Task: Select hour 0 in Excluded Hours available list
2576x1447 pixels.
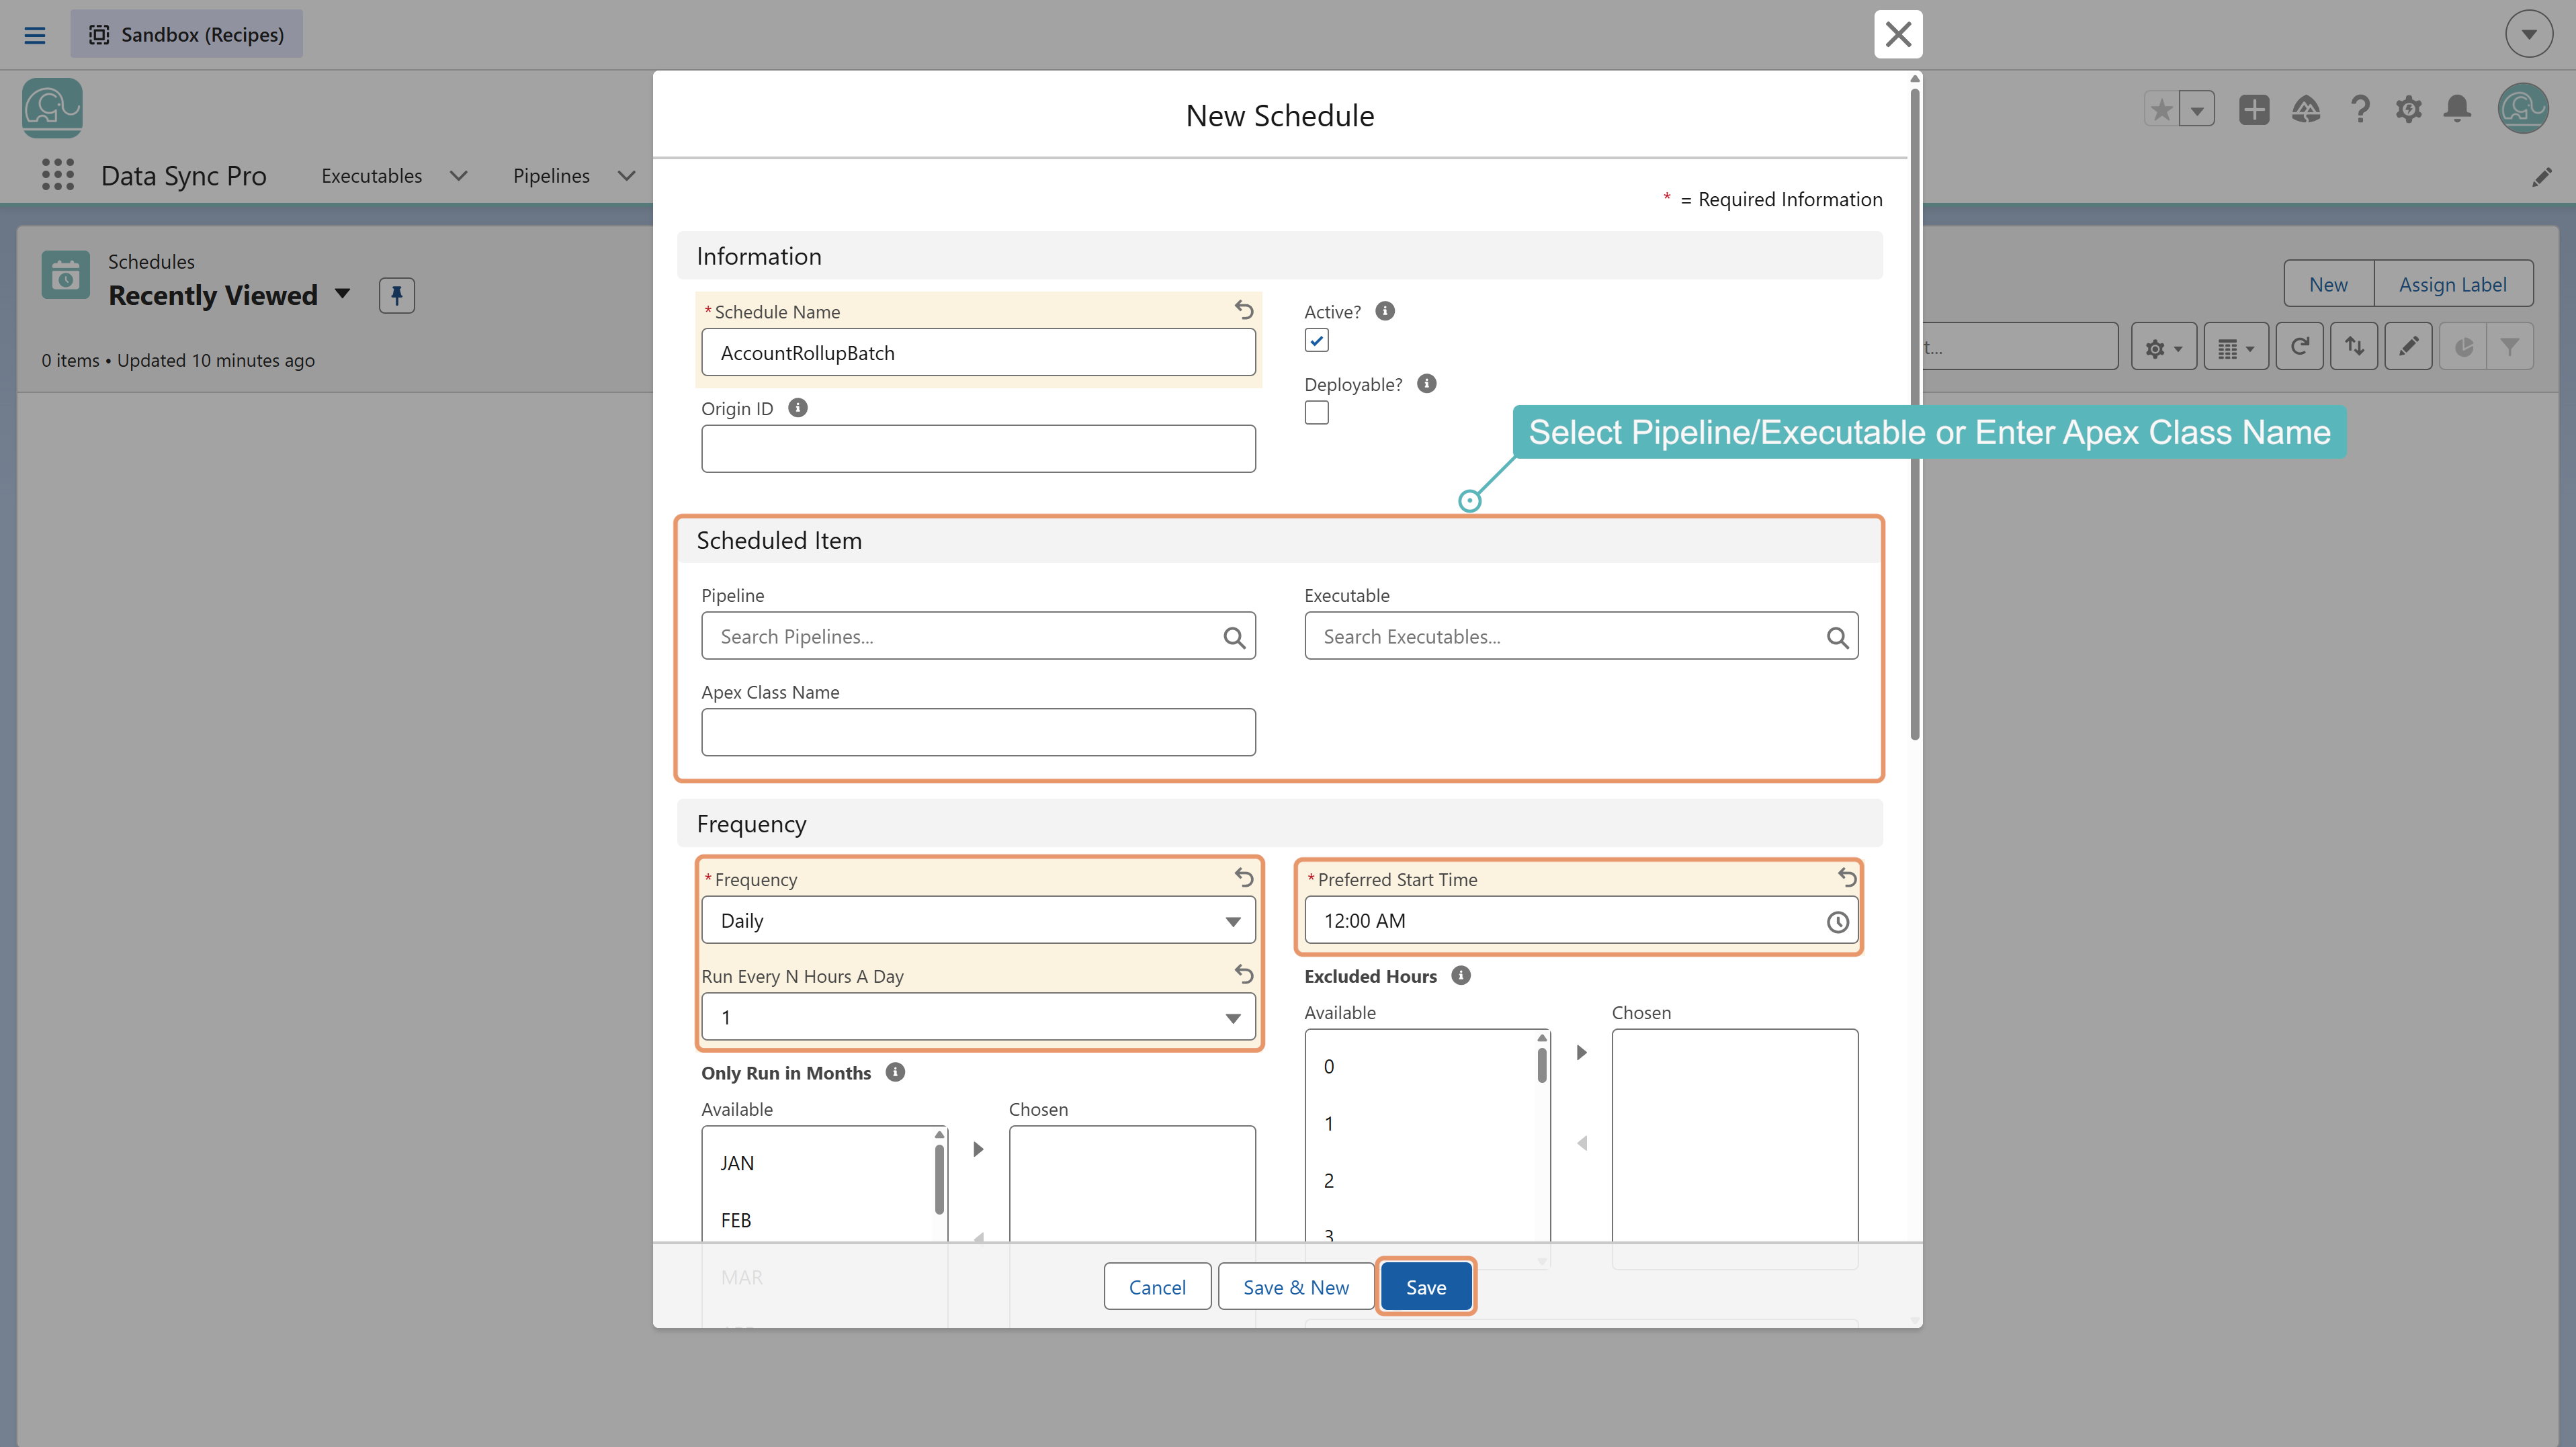Action: point(1420,1066)
